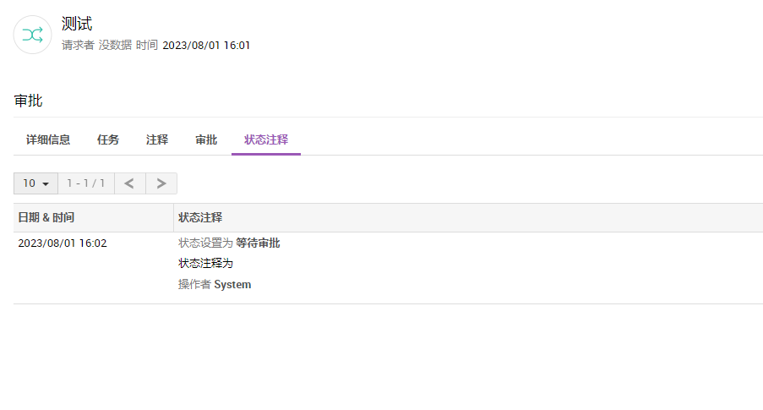Viewport: 763px width, 410px height.
Task: Click the operator name System
Action: pyautogui.click(x=232, y=285)
